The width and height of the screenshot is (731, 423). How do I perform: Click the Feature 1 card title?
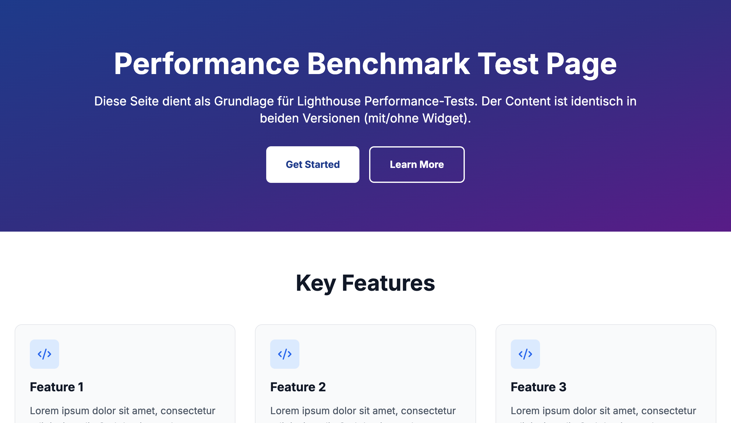click(x=57, y=387)
